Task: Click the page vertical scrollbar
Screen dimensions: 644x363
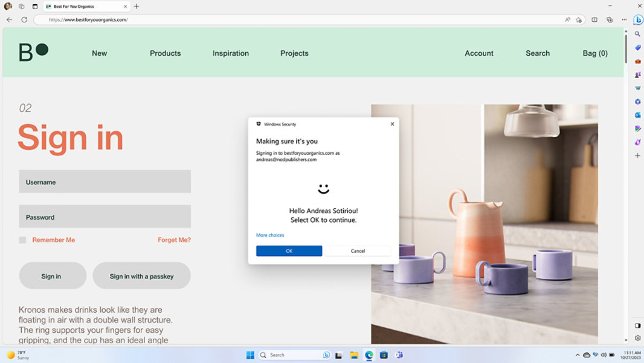Action: coord(626,181)
